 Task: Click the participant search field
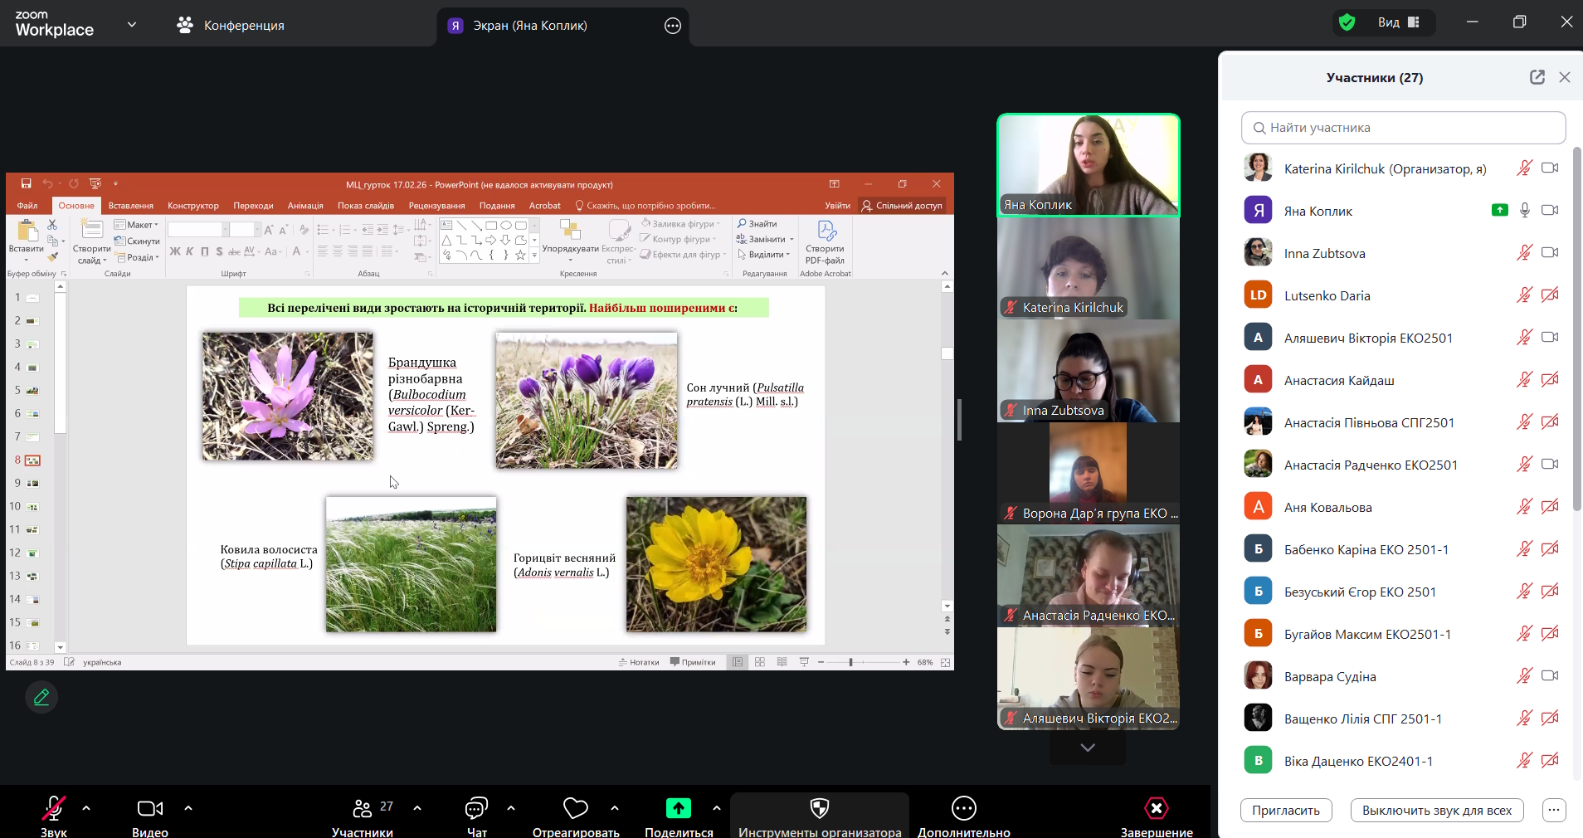pyautogui.click(x=1403, y=128)
